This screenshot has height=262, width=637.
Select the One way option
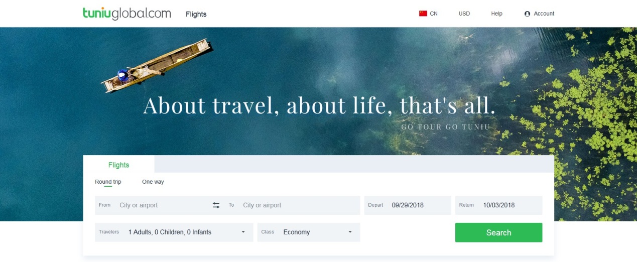(x=153, y=182)
